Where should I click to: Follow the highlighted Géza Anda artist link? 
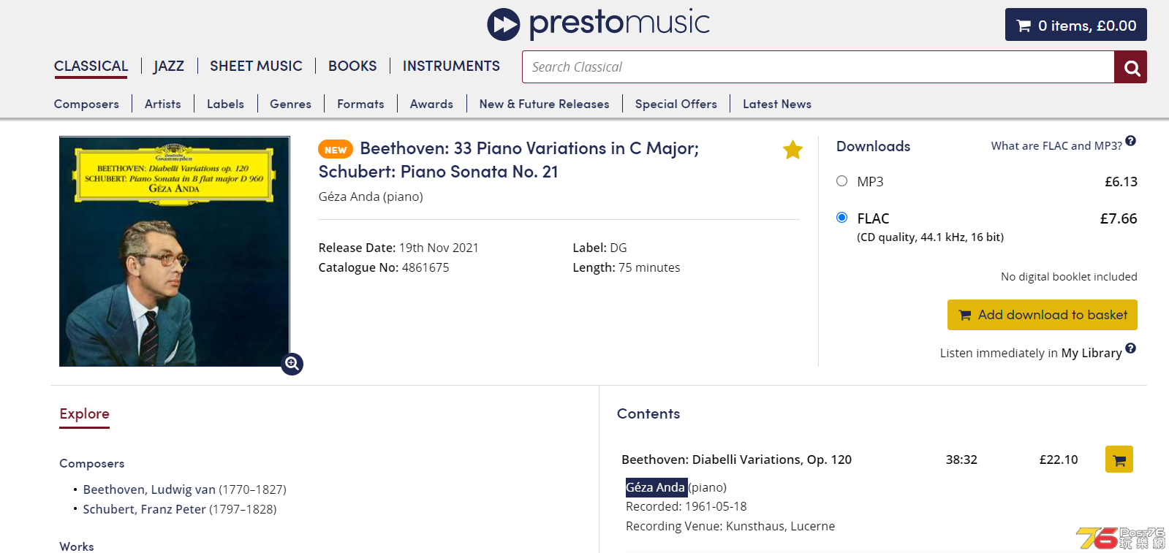tap(656, 487)
